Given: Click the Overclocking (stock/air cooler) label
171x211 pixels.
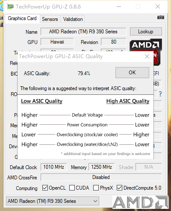Looking at the screenshot, I should click(x=87, y=135).
